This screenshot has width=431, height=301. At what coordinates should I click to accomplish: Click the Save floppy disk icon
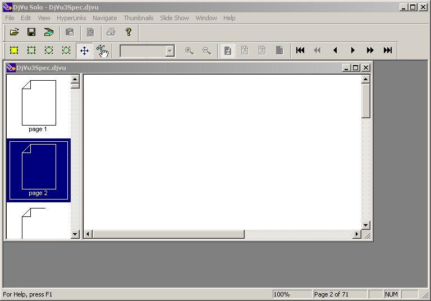coord(31,33)
